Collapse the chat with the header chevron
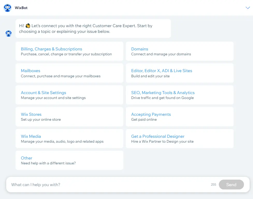 pos(248,8)
